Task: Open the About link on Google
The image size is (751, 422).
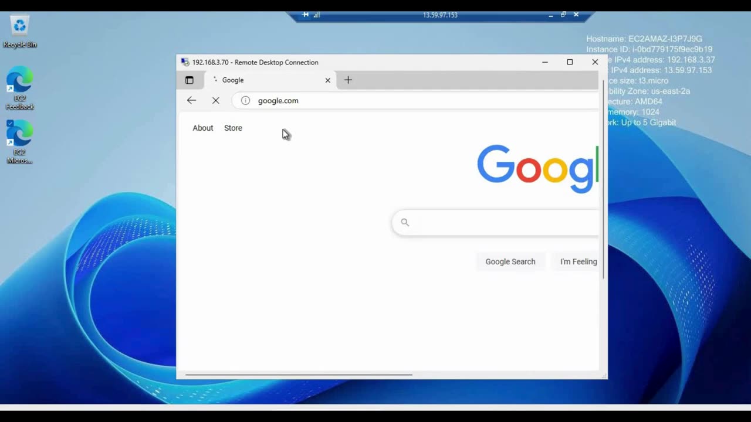Action: [x=203, y=128]
